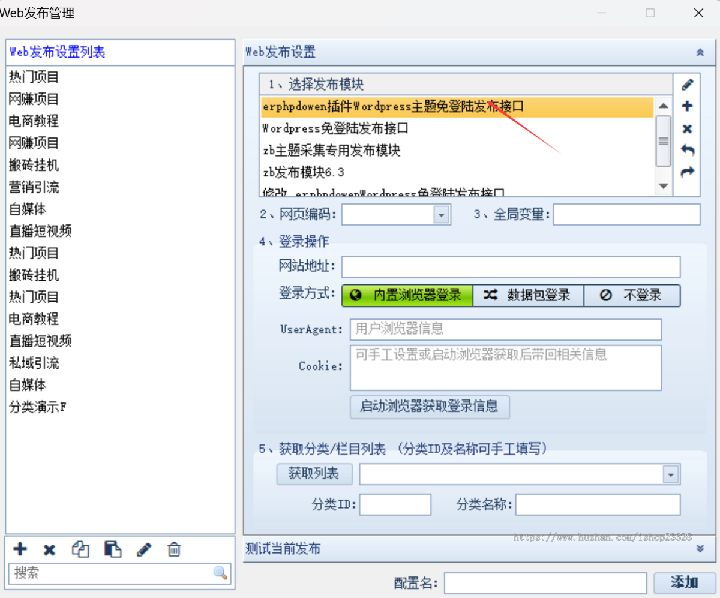Select zb发布模块6.3 in the module list
Image resolution: width=720 pixels, height=598 pixels.
[457, 173]
